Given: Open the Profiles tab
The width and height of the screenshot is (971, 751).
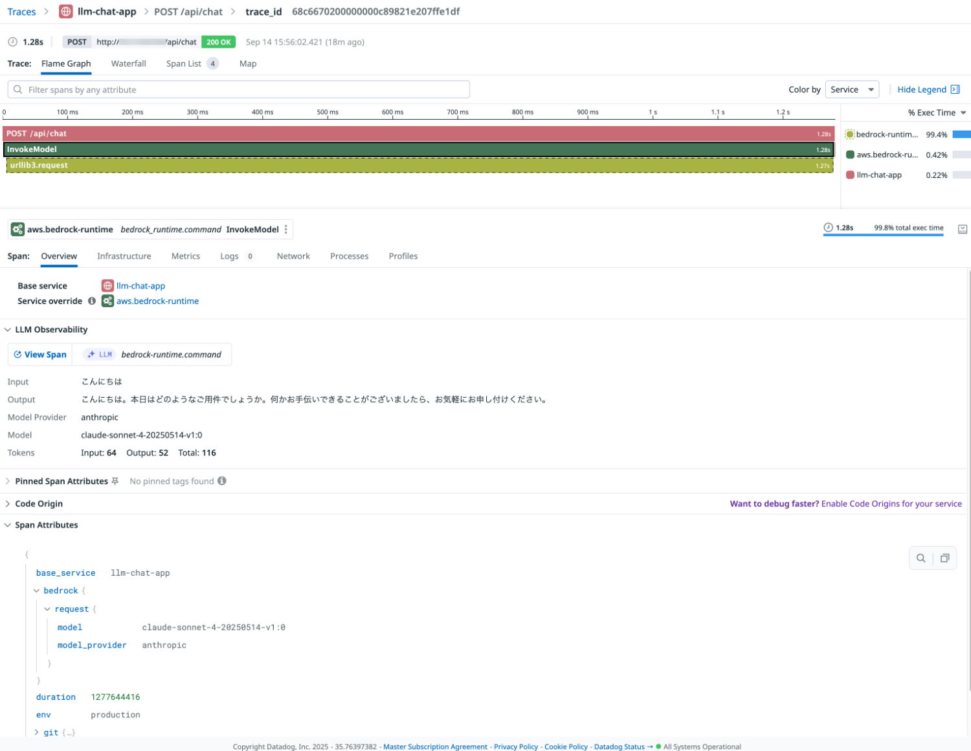Looking at the screenshot, I should [x=403, y=256].
